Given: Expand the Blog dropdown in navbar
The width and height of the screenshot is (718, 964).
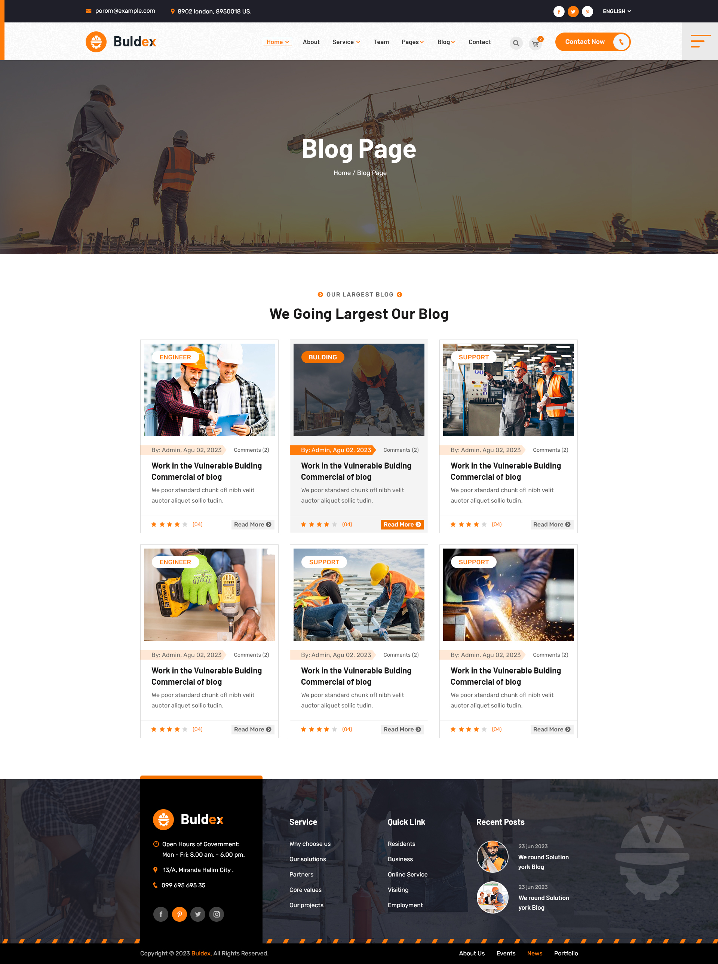Looking at the screenshot, I should tap(447, 42).
